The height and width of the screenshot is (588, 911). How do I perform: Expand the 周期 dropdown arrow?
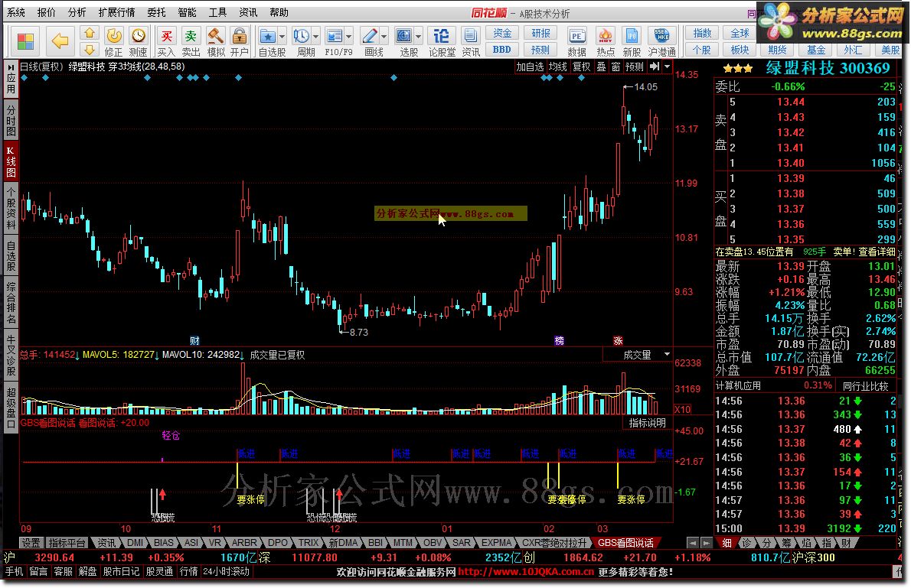click(316, 37)
